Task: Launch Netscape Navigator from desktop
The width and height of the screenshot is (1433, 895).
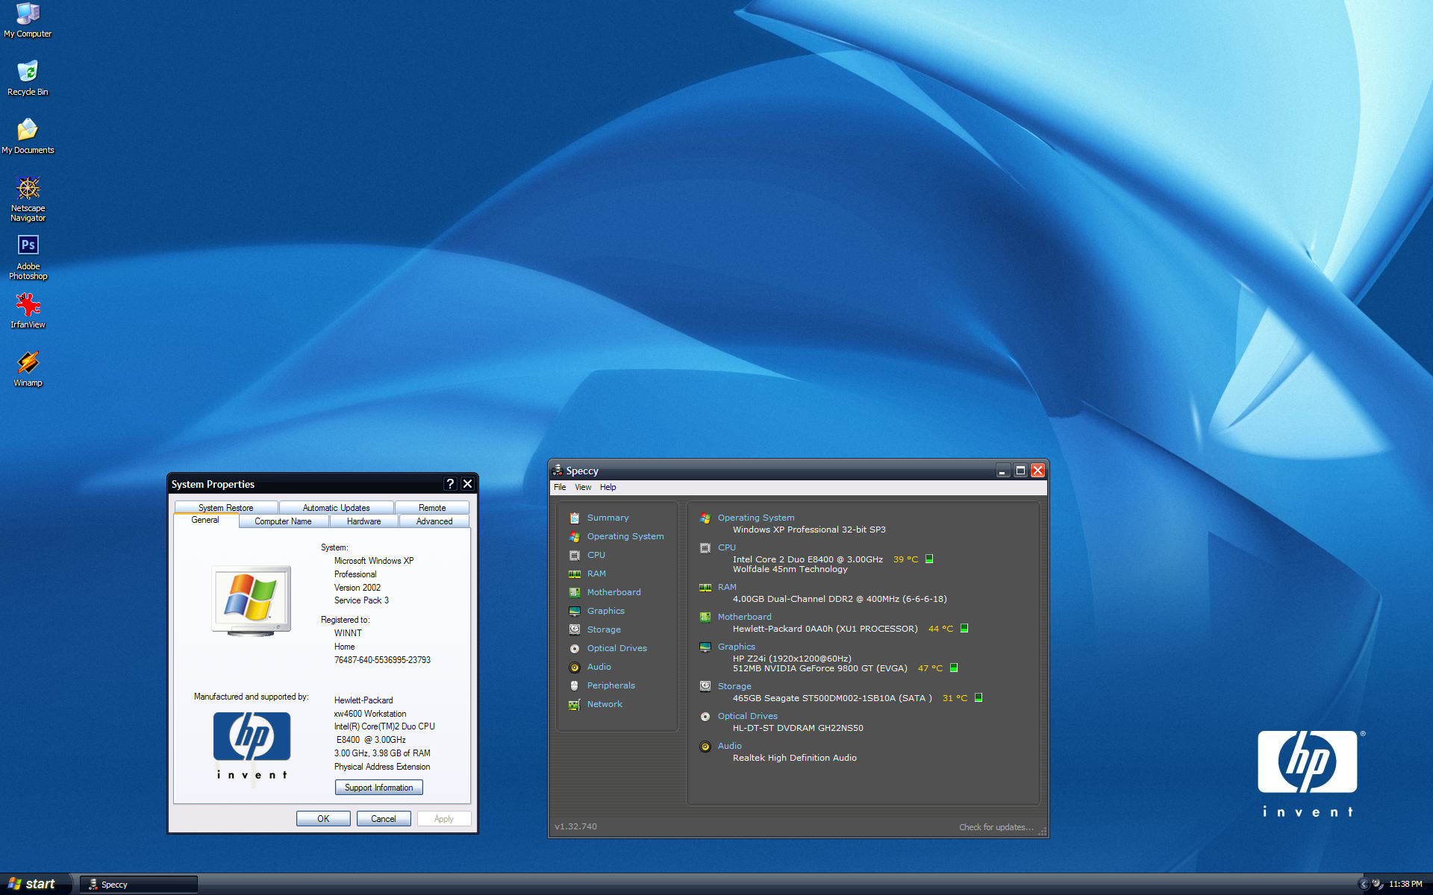Action: 28,198
